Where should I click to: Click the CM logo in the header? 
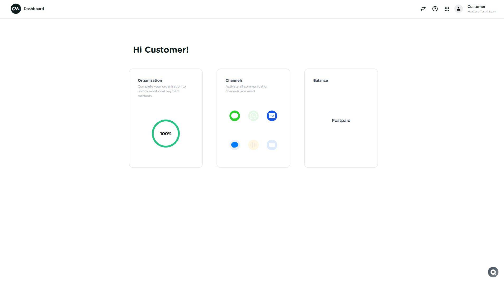coord(16,9)
